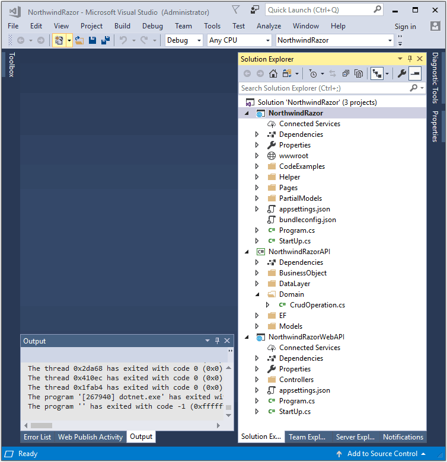Collapse the NorthwindRazorWebAPI project
The image size is (447, 462).
pyautogui.click(x=247, y=337)
